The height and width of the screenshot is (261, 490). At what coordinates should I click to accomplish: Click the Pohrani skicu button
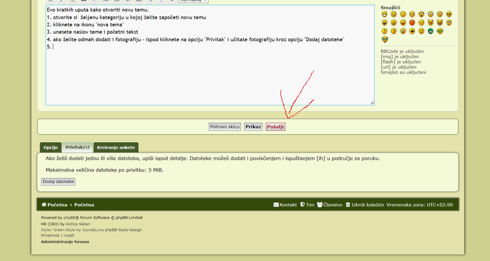[225, 127]
